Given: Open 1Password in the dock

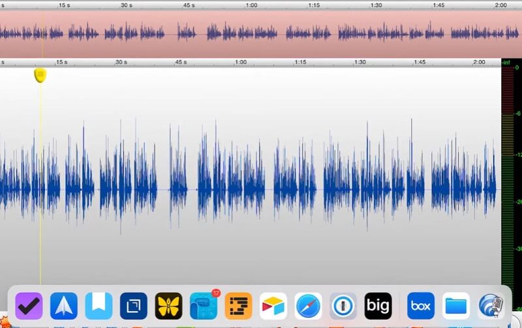Looking at the screenshot, I should pyautogui.click(x=343, y=306).
